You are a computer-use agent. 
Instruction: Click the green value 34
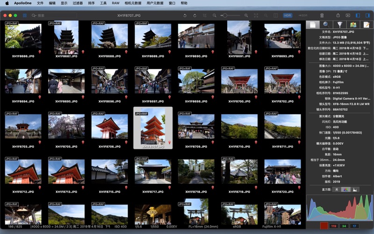click(x=344, y=226)
